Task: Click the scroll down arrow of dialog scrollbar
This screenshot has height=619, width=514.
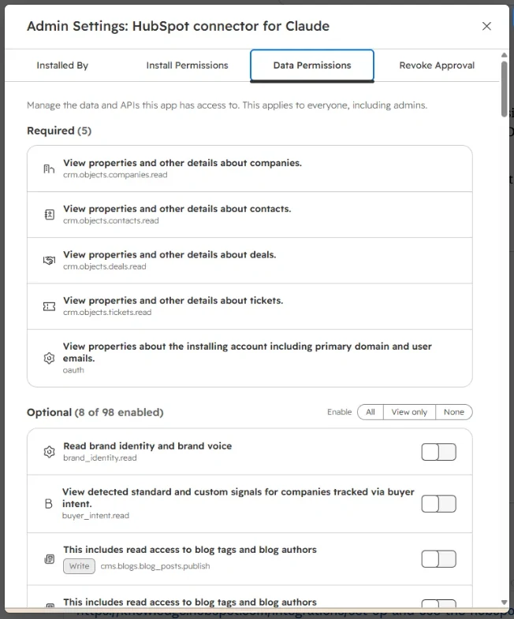Action: click(504, 602)
